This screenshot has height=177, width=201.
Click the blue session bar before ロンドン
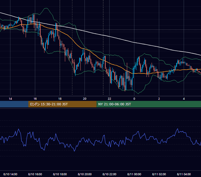(14, 104)
